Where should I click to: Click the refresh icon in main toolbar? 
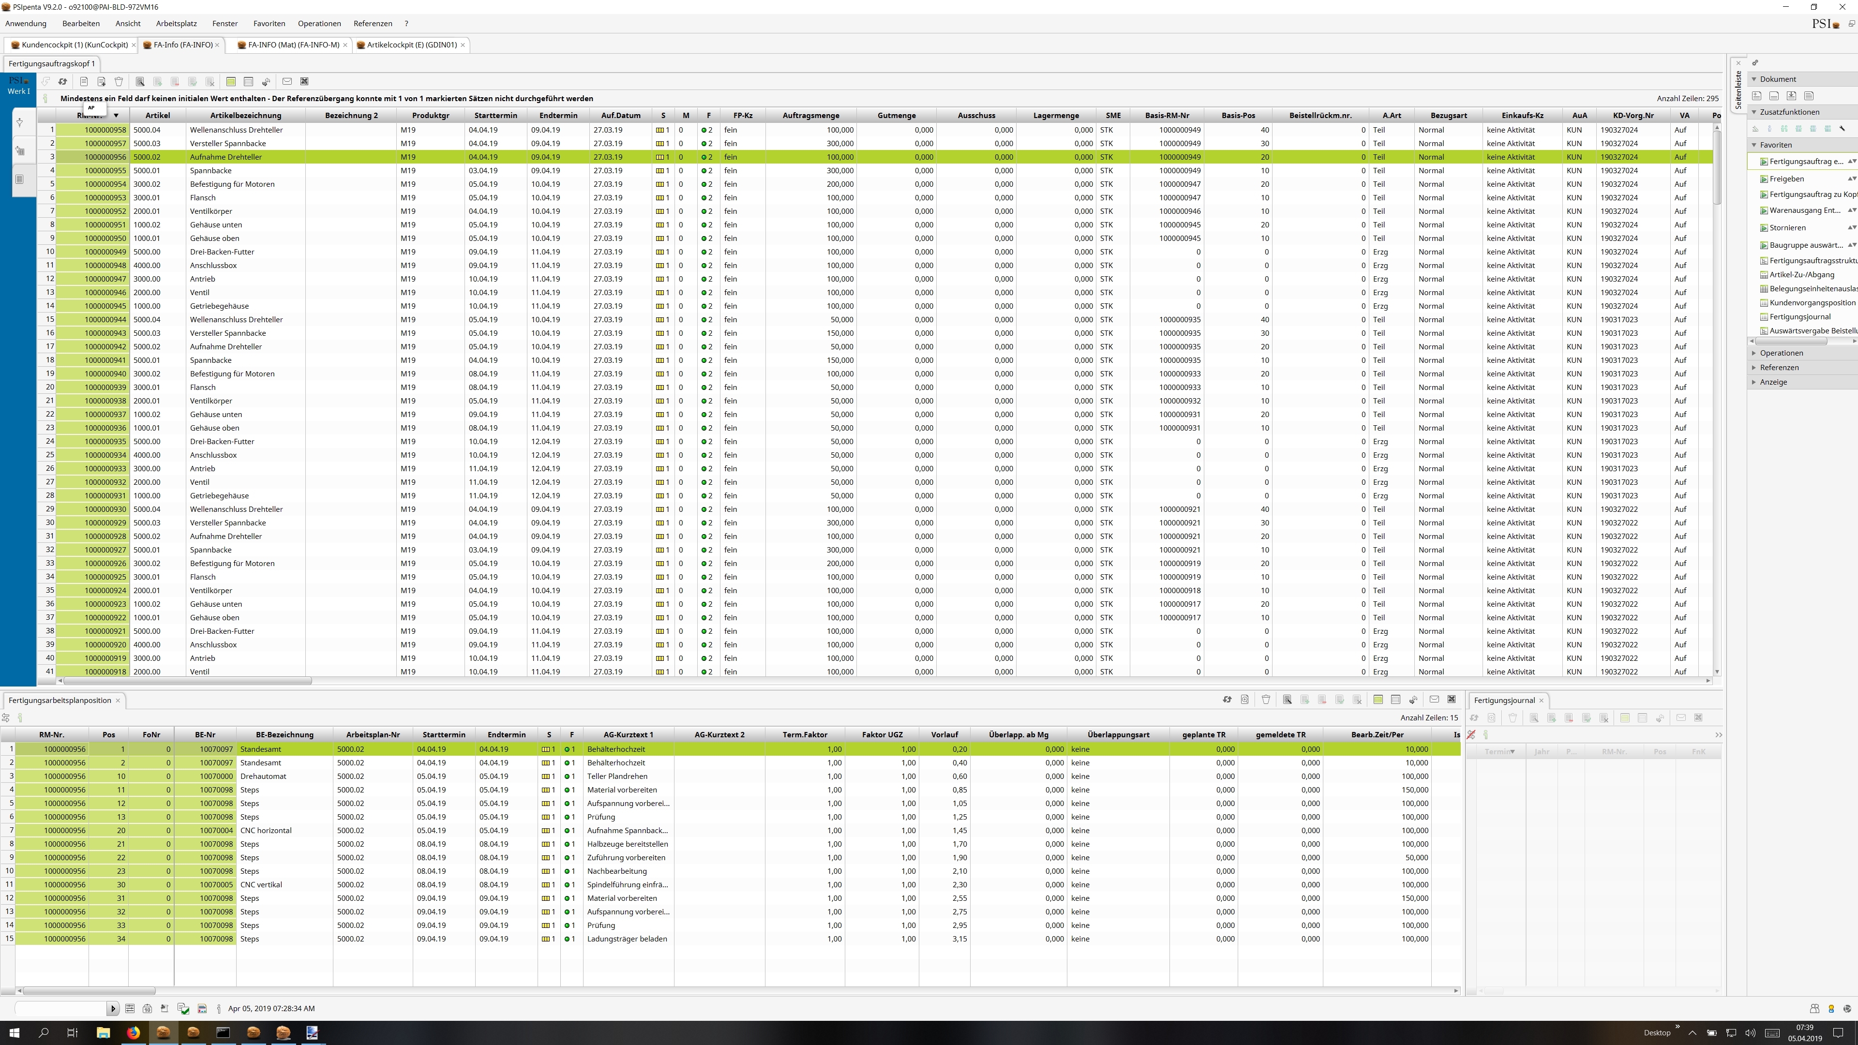(63, 81)
